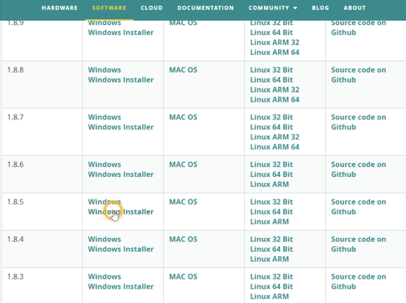The width and height of the screenshot is (406, 303).
Task: Download Linux ARM 64 for version 1.8.9
Action: point(275,53)
